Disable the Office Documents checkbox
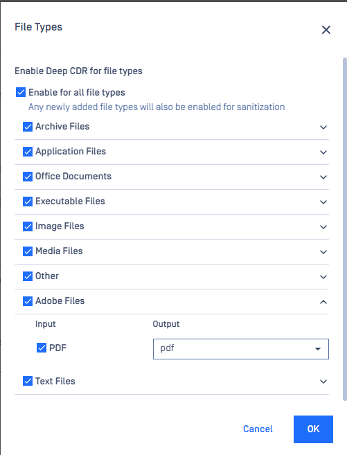 (x=28, y=177)
